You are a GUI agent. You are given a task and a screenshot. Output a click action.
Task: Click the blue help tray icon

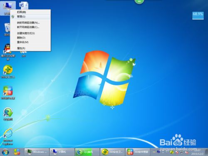click(159, 152)
